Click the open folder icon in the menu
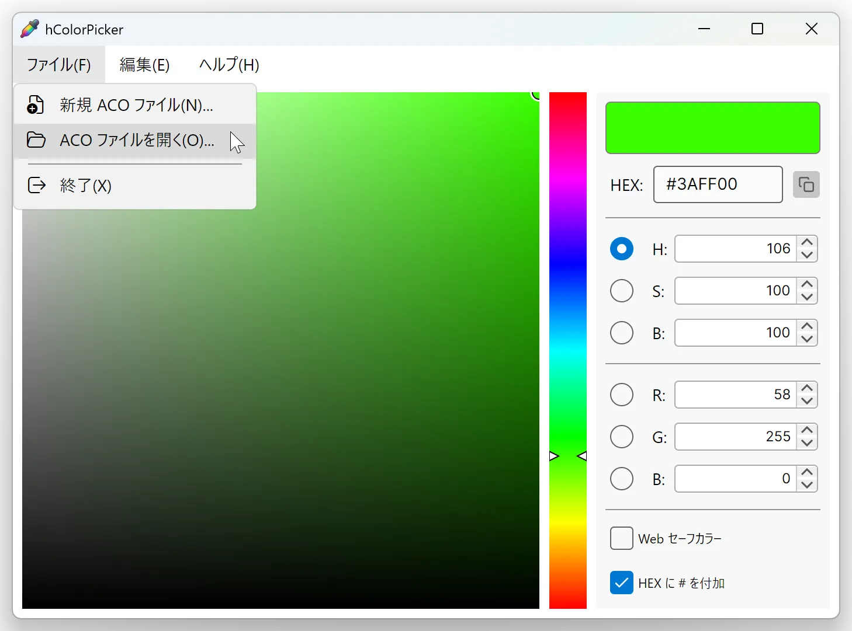The image size is (852, 631). coord(36,140)
